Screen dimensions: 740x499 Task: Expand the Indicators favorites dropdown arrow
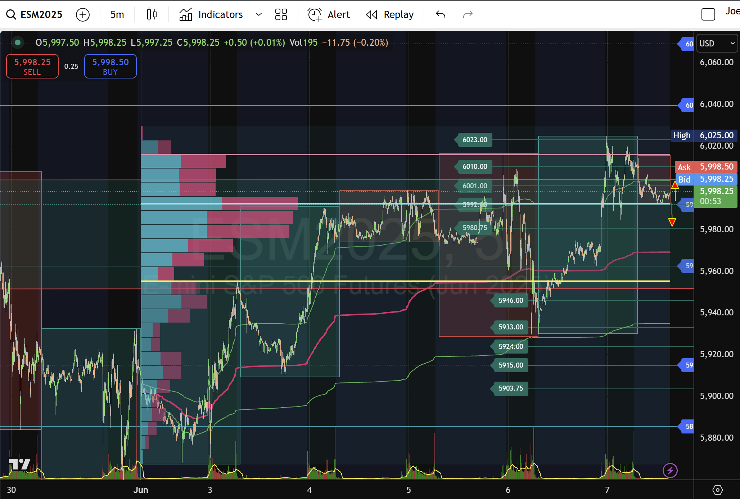point(258,14)
